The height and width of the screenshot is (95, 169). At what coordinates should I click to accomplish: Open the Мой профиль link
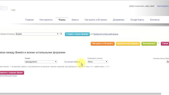coord(163,6)
